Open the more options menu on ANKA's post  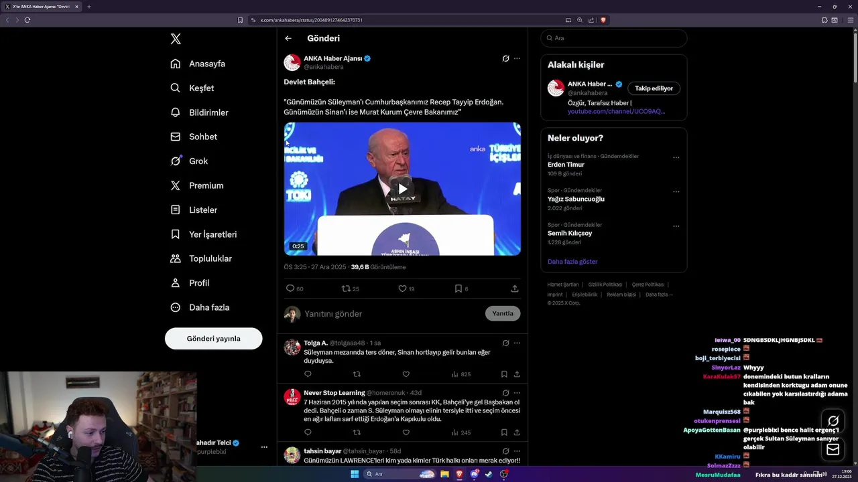[517, 58]
